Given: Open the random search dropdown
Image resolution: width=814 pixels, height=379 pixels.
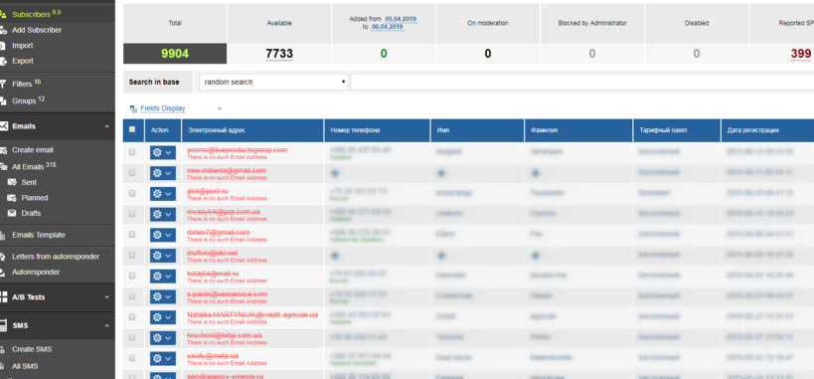Looking at the screenshot, I should click(x=273, y=83).
